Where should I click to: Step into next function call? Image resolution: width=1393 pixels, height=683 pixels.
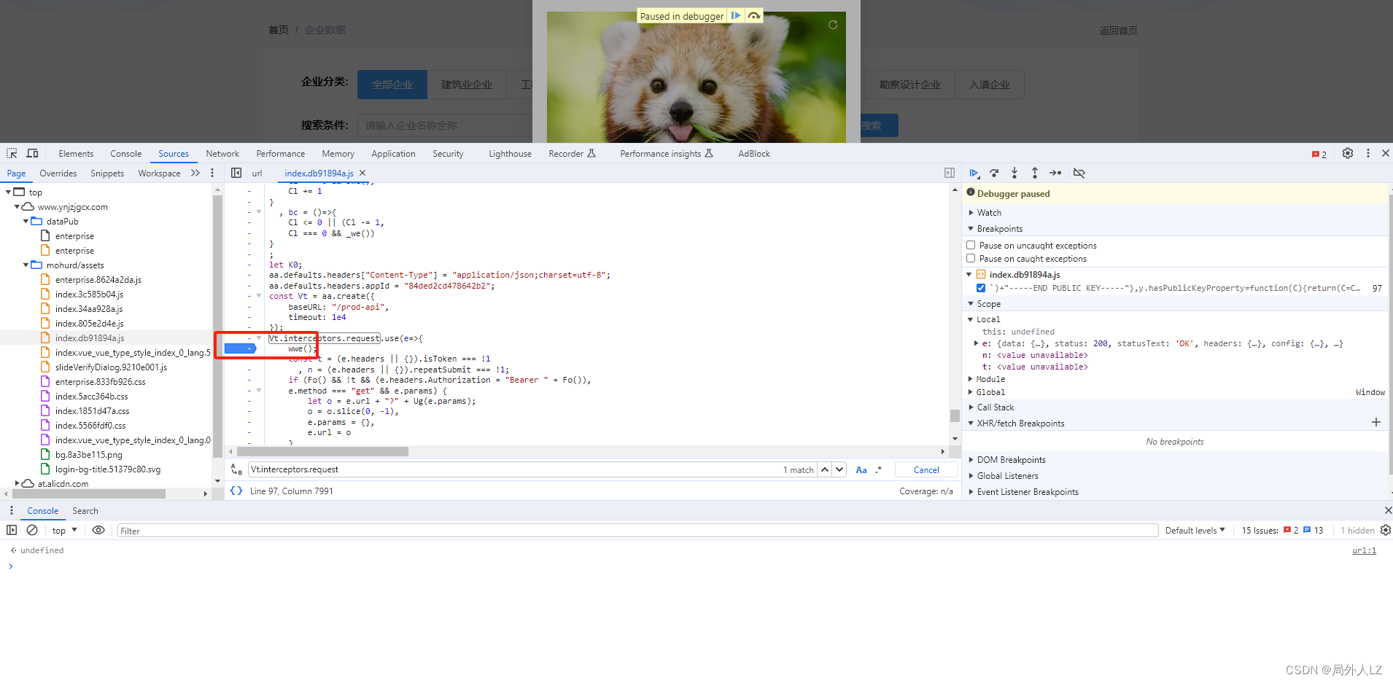[x=1014, y=173]
